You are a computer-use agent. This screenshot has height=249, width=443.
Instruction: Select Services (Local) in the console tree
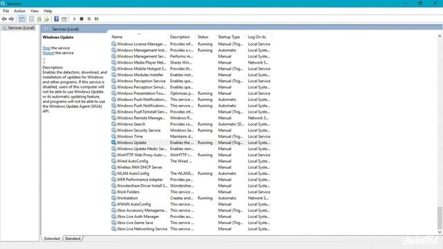21,28
